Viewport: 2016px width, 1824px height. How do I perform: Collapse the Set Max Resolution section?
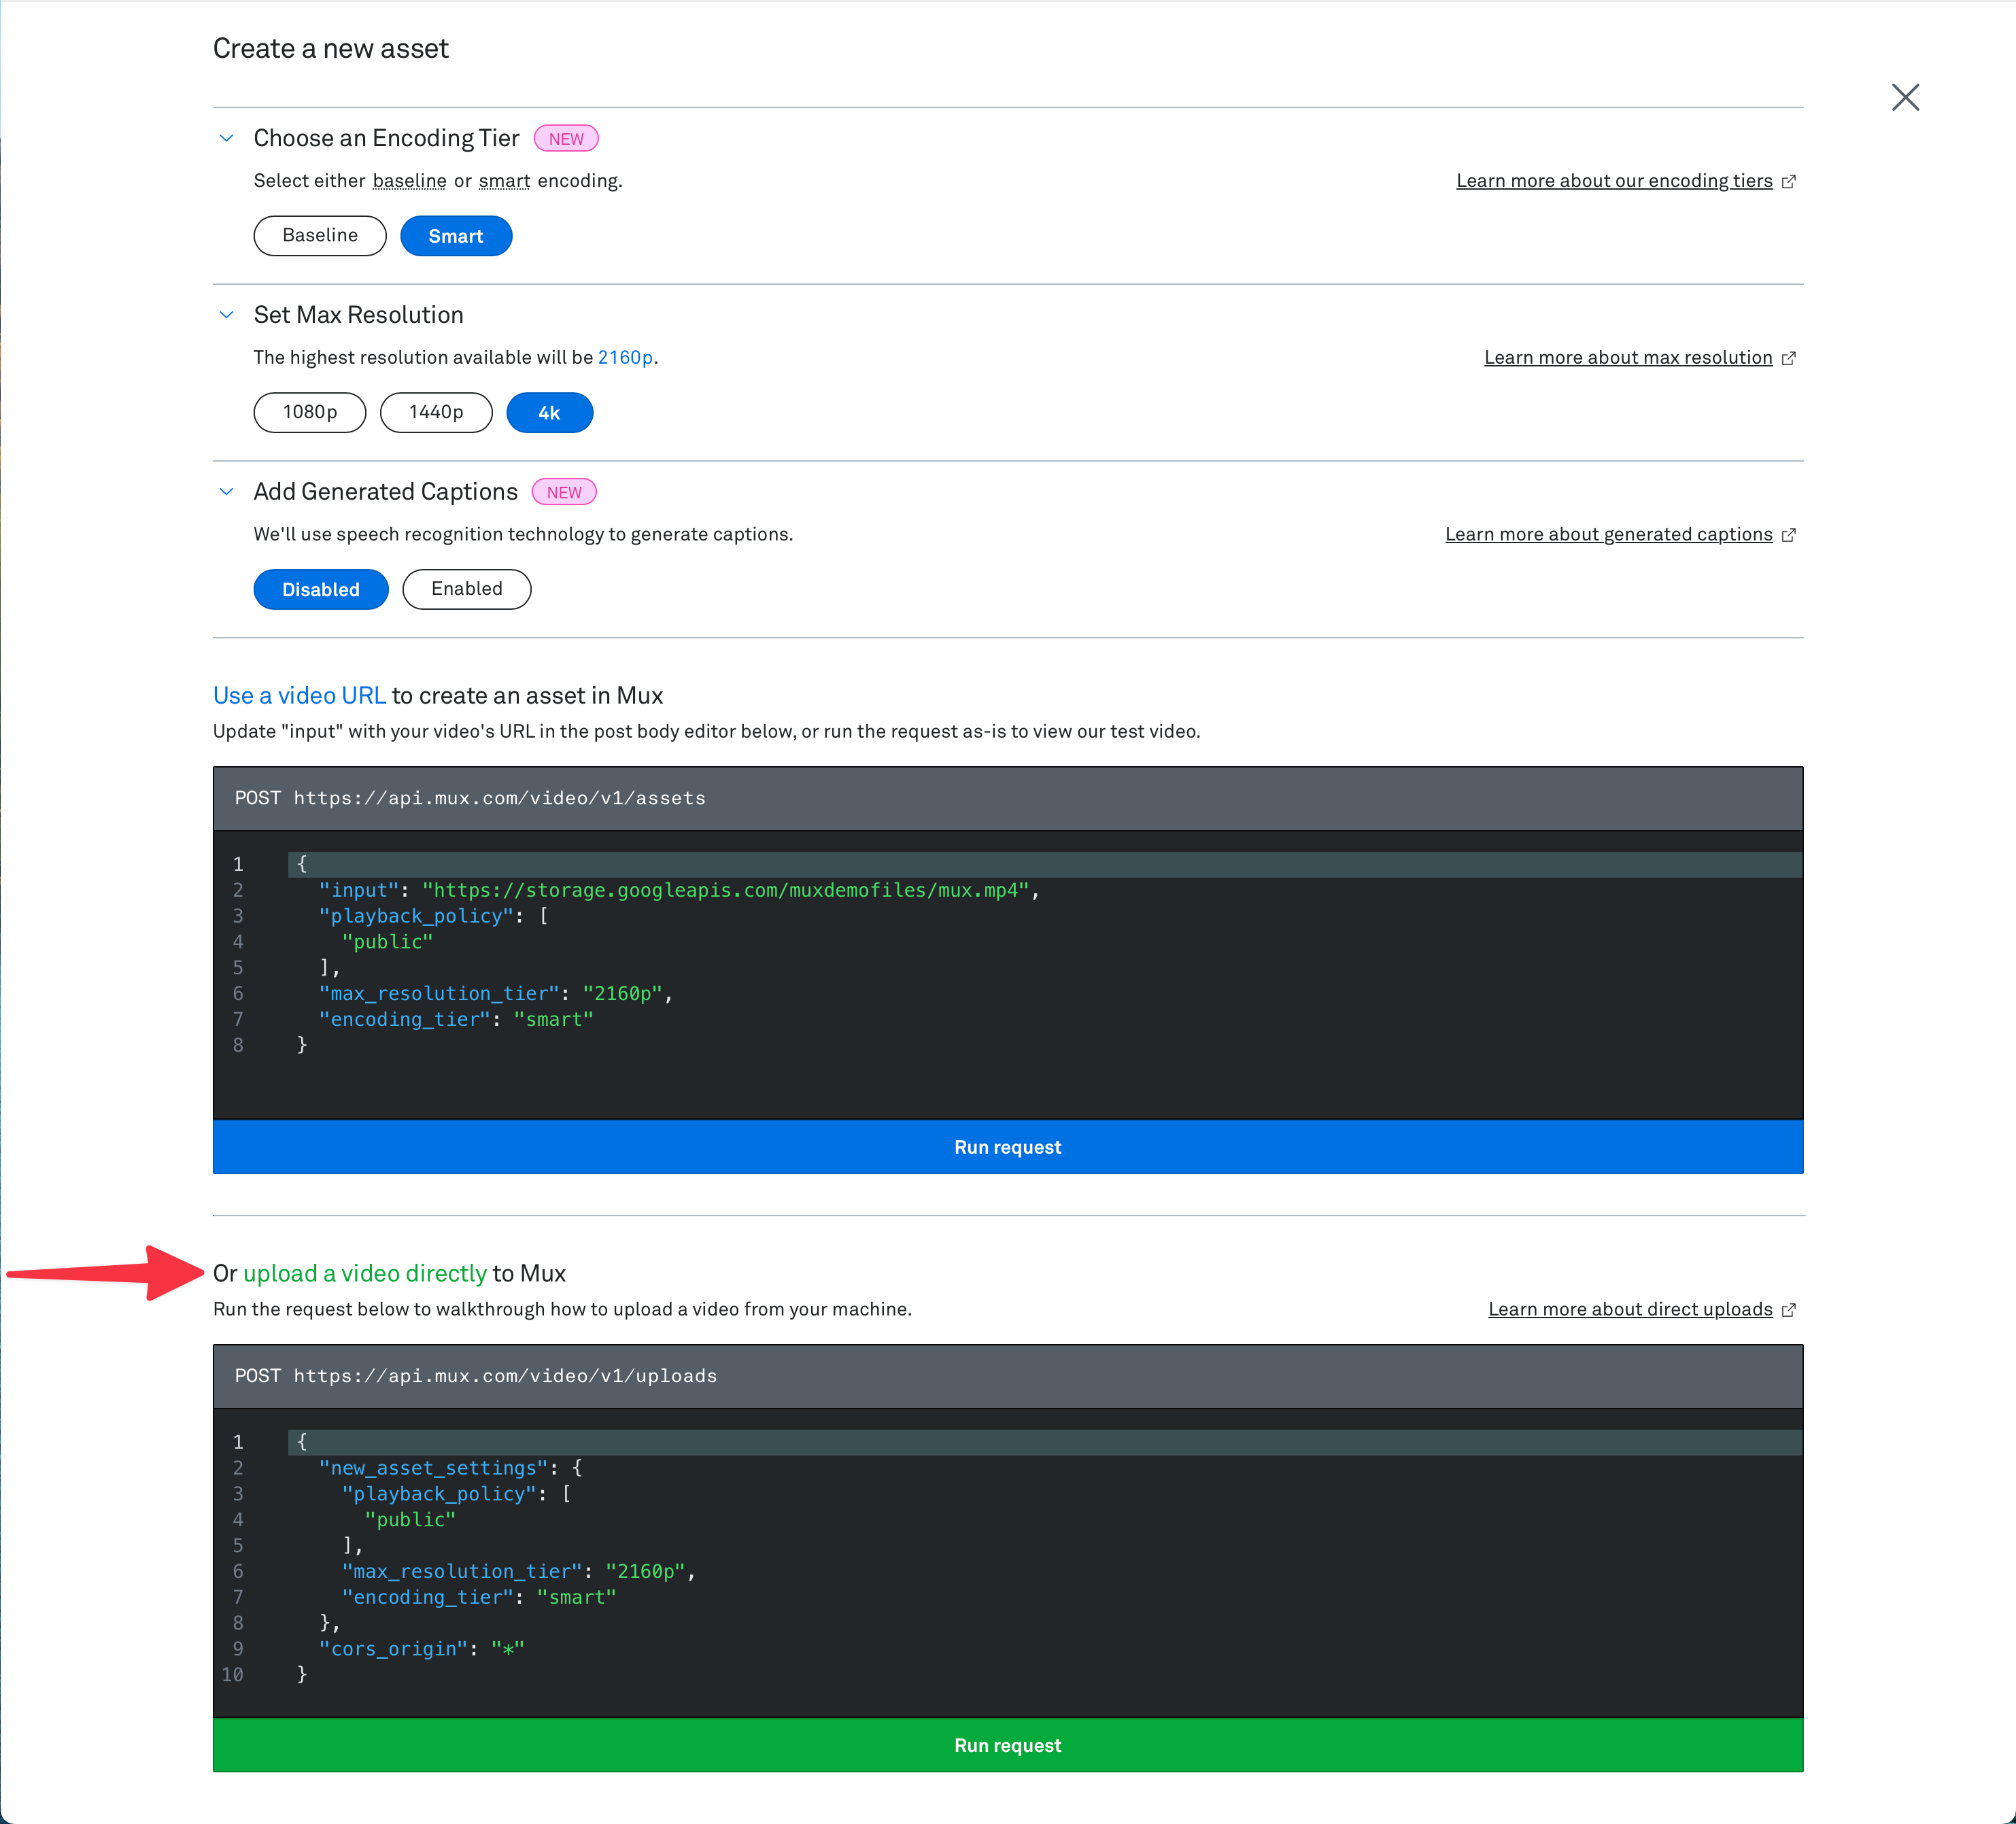(x=226, y=314)
